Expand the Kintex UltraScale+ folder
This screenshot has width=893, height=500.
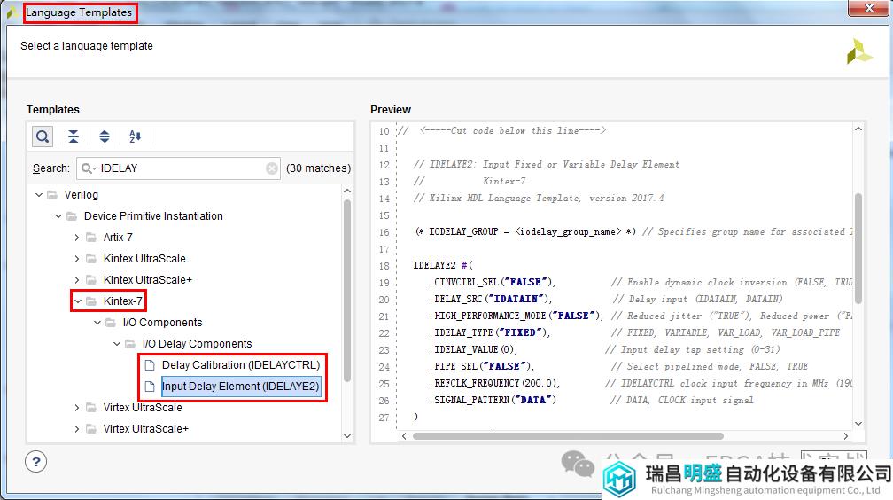(77, 280)
